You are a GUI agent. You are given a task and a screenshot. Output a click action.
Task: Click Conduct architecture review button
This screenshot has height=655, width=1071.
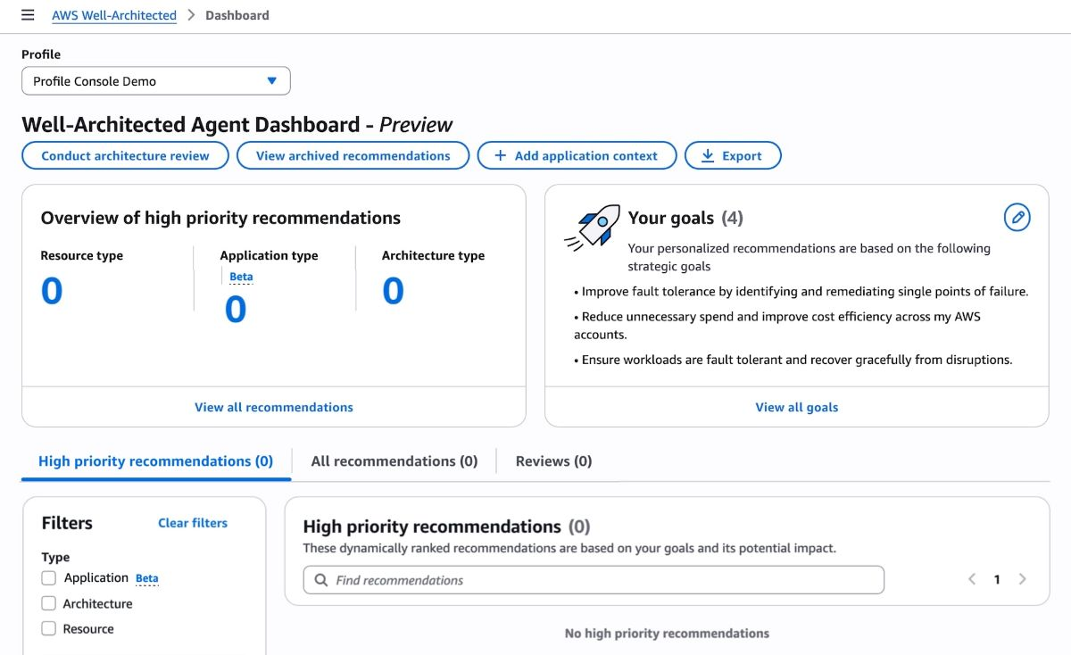click(125, 155)
